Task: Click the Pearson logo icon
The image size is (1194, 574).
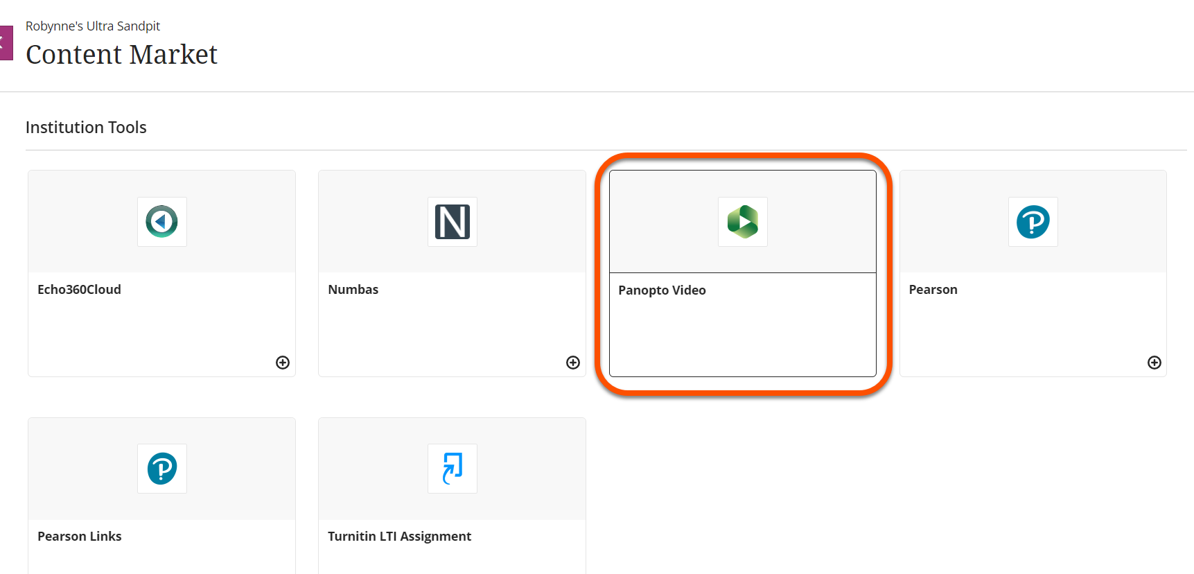Action: click(x=1033, y=222)
